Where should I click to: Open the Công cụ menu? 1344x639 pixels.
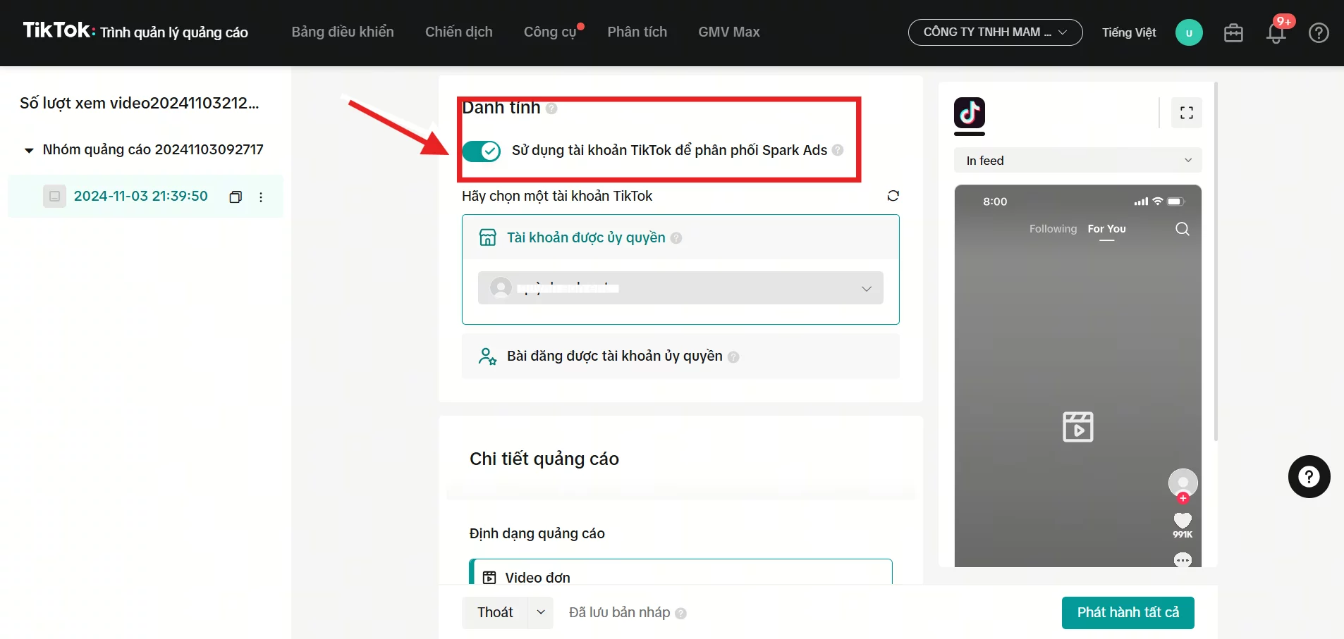(550, 32)
